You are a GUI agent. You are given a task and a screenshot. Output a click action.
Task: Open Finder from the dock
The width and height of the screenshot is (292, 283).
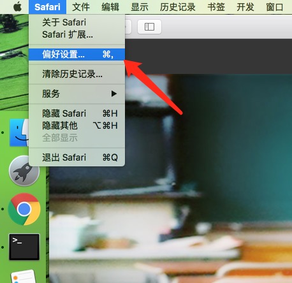[x=19, y=133]
